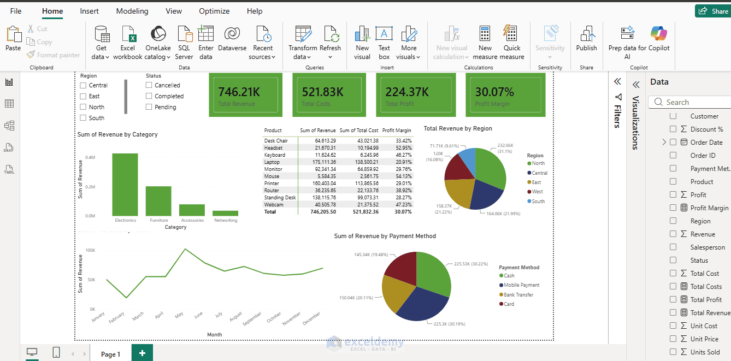
Task: Open the OneLake catalog dropdown
Action: click(158, 57)
